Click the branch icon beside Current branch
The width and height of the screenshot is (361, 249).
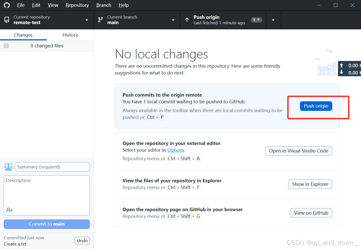click(x=101, y=20)
